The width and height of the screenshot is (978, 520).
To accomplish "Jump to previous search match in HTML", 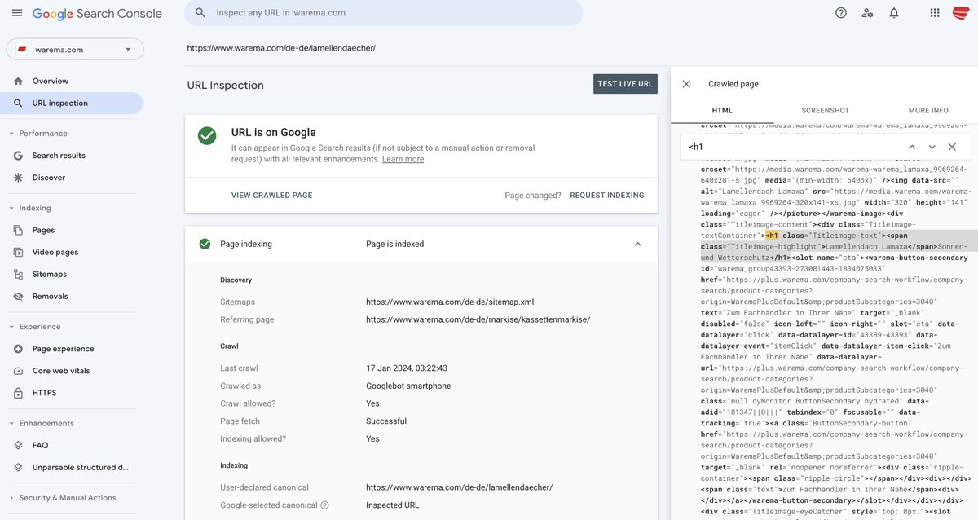I will point(912,147).
